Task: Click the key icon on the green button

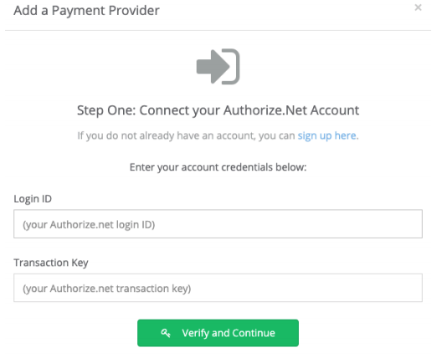Action: (166, 333)
